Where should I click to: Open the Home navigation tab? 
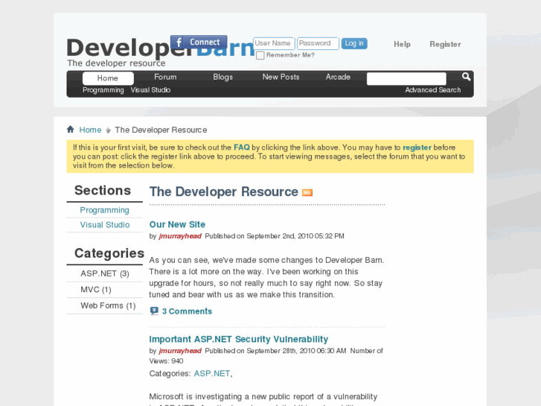[108, 78]
